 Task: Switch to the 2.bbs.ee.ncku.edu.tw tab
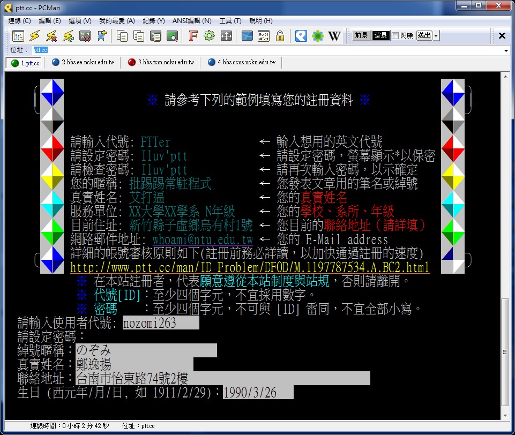pos(83,62)
